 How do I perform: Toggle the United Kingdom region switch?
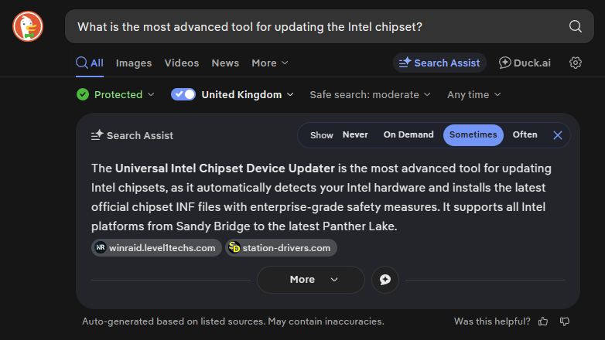click(x=183, y=94)
